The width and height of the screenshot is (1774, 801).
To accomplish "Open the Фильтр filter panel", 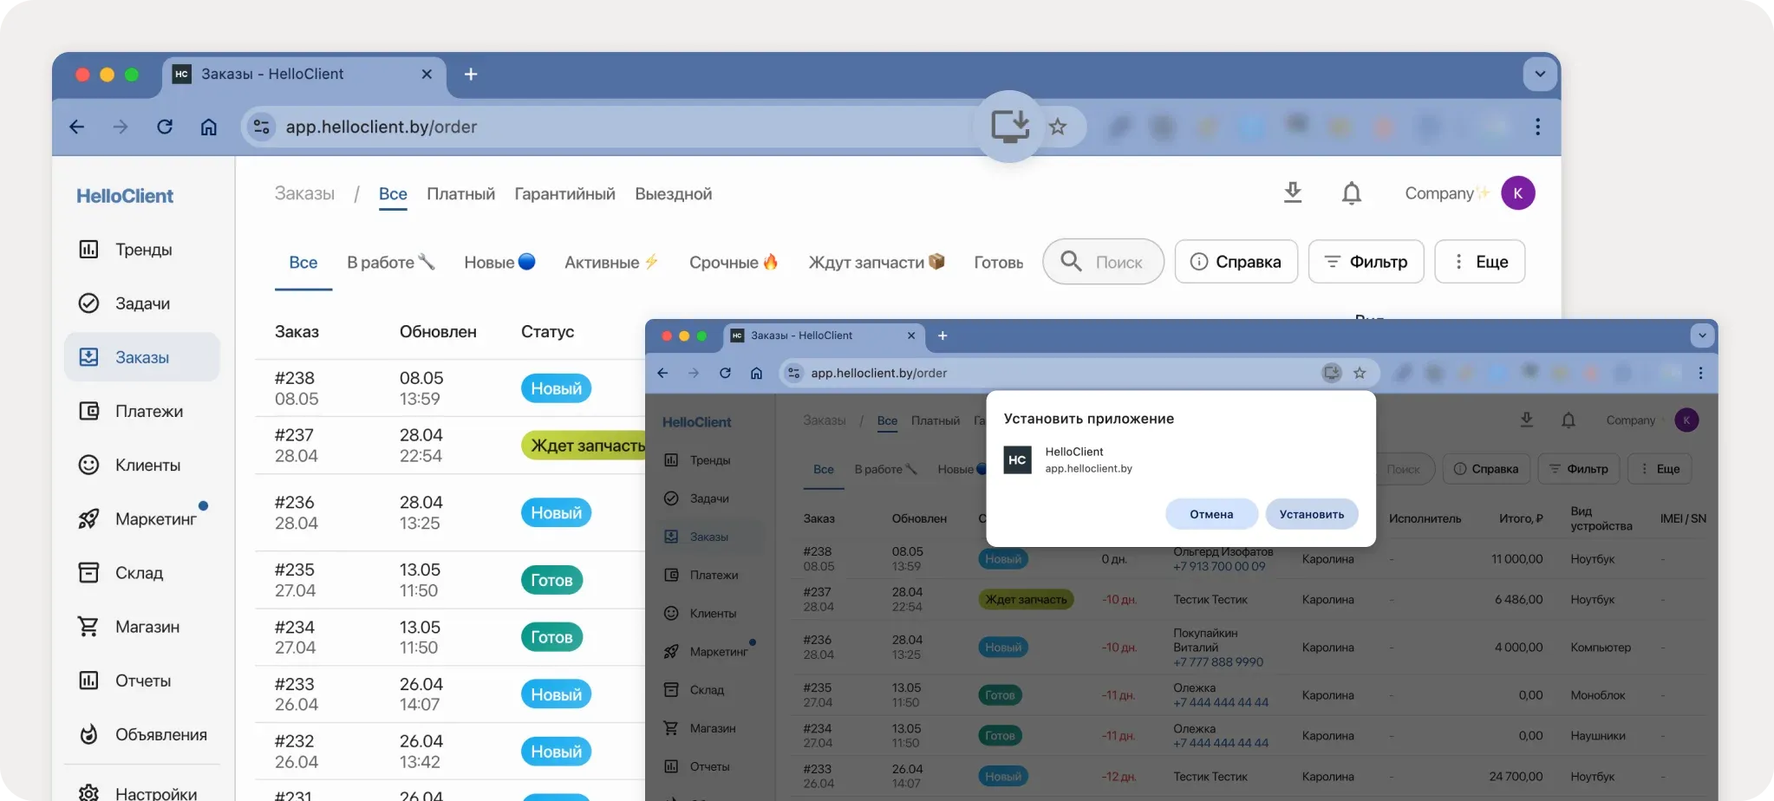I will click(x=1366, y=262).
